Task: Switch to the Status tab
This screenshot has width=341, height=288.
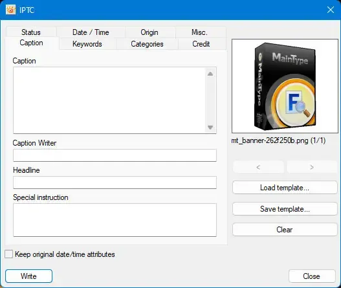Action: (x=31, y=32)
